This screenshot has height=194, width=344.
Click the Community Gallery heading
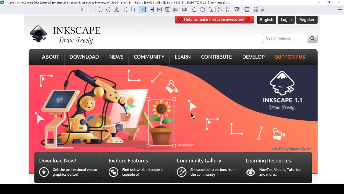[199, 161]
